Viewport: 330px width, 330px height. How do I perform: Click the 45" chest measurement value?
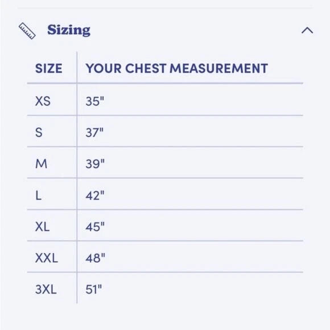95,227
